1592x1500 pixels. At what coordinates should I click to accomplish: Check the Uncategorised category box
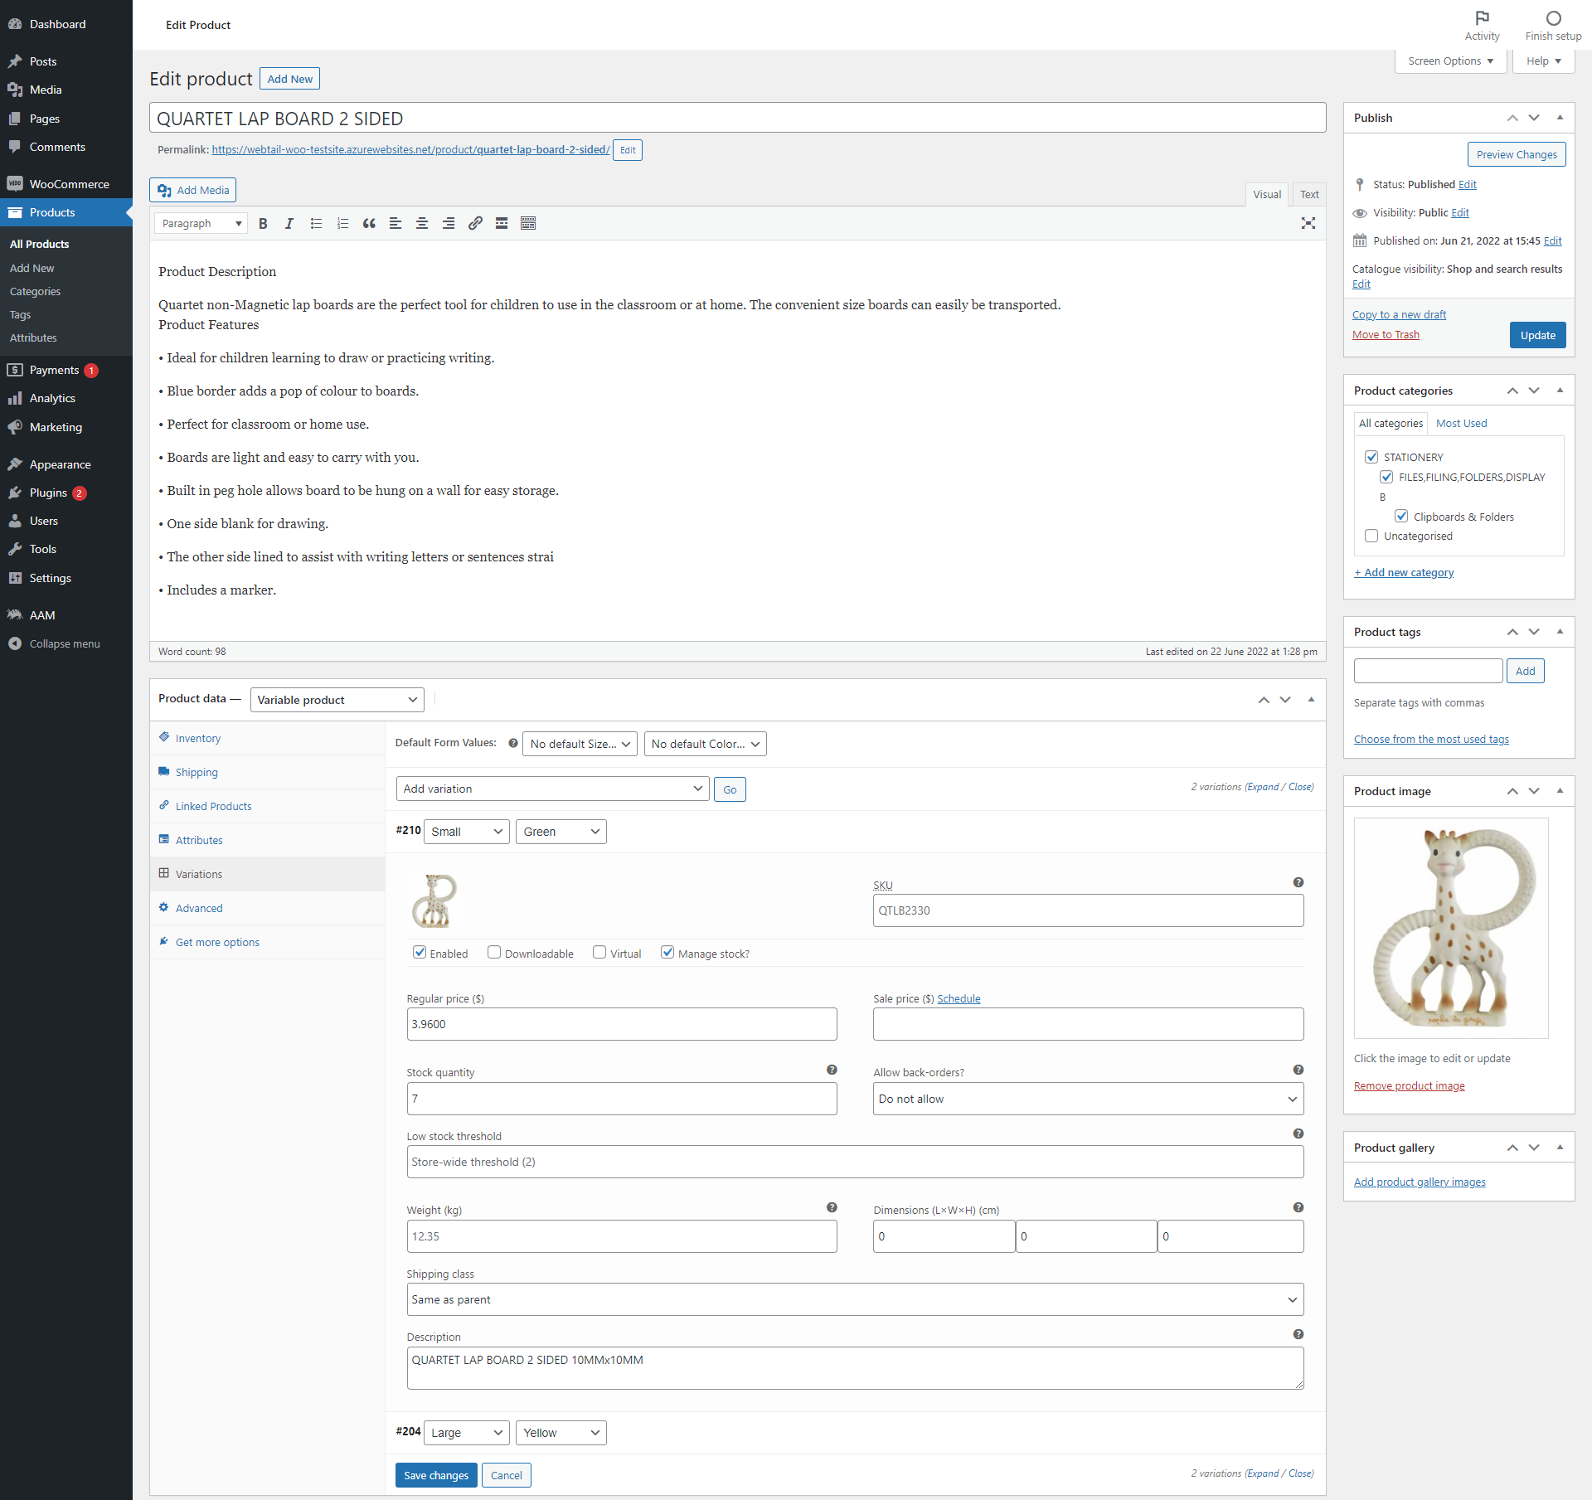tap(1371, 536)
